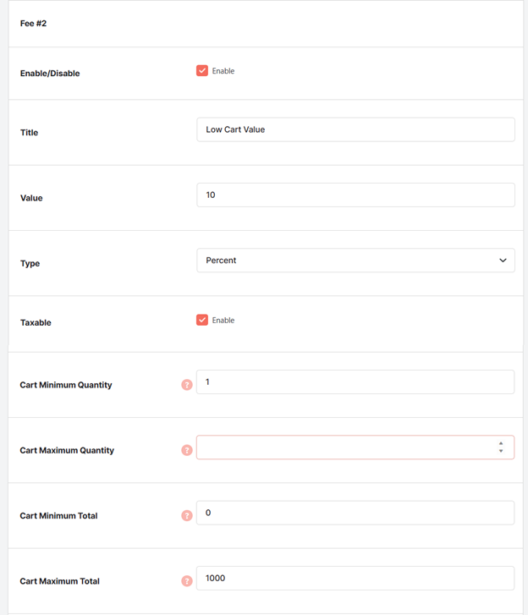
Task: Focus the Cart Minimum Total field
Action: (355, 513)
